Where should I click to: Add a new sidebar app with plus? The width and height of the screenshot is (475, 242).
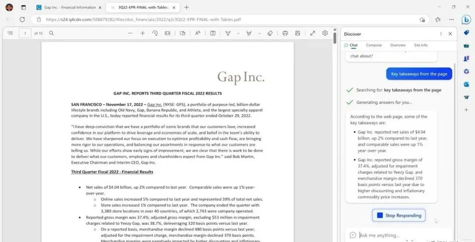coord(467,110)
